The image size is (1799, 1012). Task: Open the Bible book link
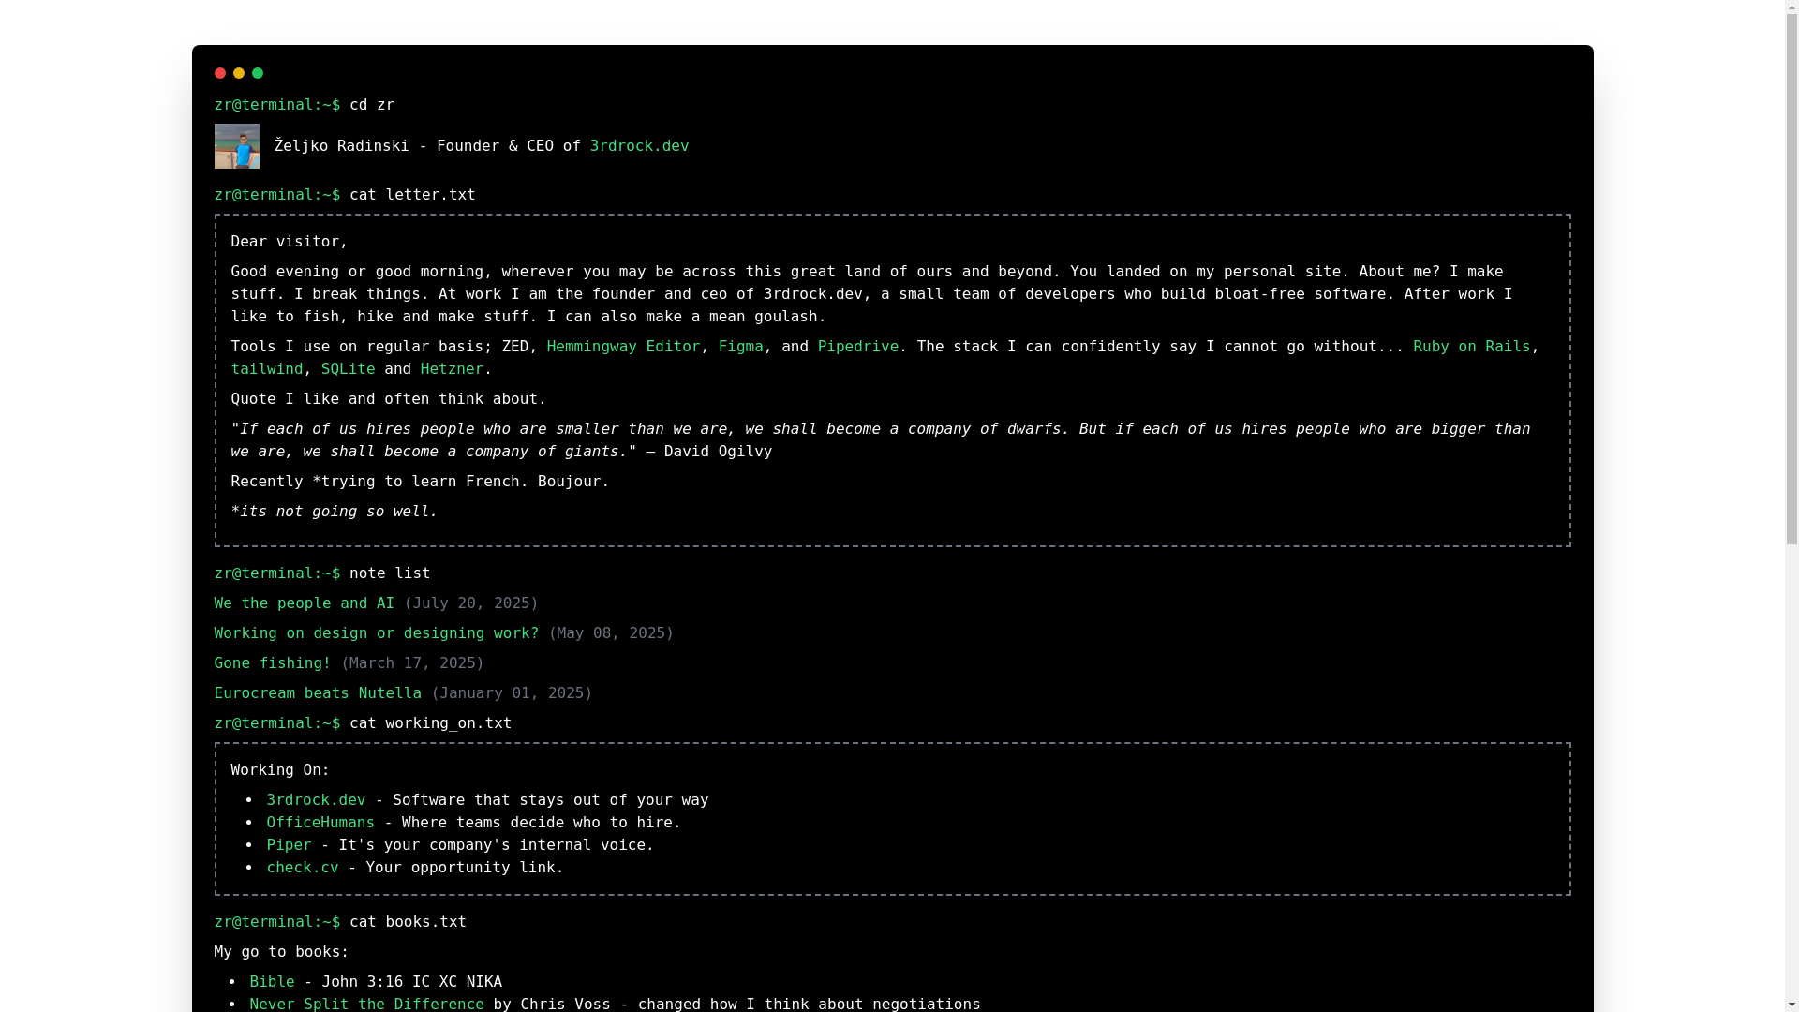pos(272,982)
